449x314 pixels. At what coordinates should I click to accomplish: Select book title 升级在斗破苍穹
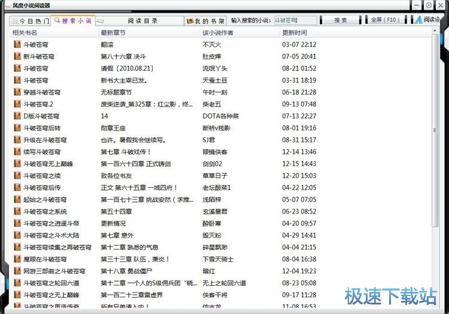click(45, 140)
